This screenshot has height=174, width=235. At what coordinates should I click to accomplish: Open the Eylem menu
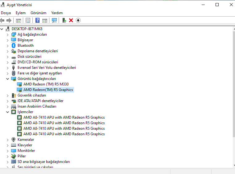21,13
